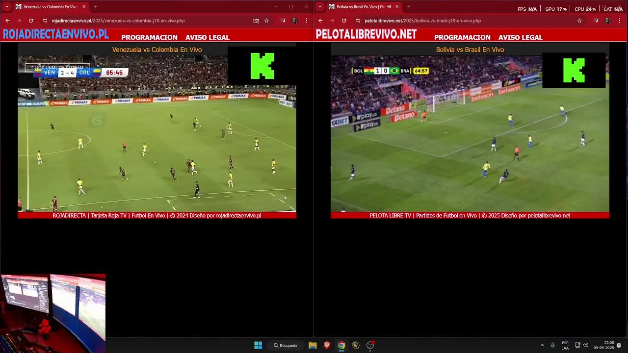Open PROGRAMACION on the pelotalibrevivo site
628x353 pixels.
click(462, 37)
